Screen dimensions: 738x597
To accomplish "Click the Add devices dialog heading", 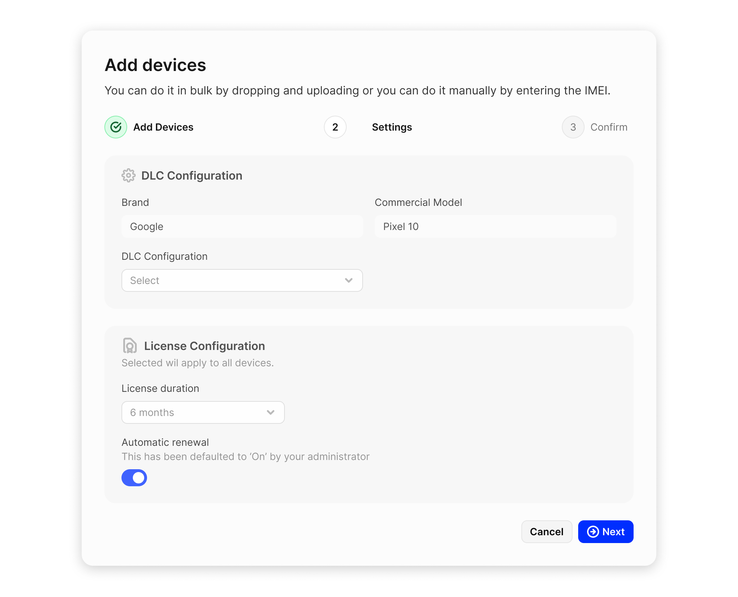I will coord(155,65).
